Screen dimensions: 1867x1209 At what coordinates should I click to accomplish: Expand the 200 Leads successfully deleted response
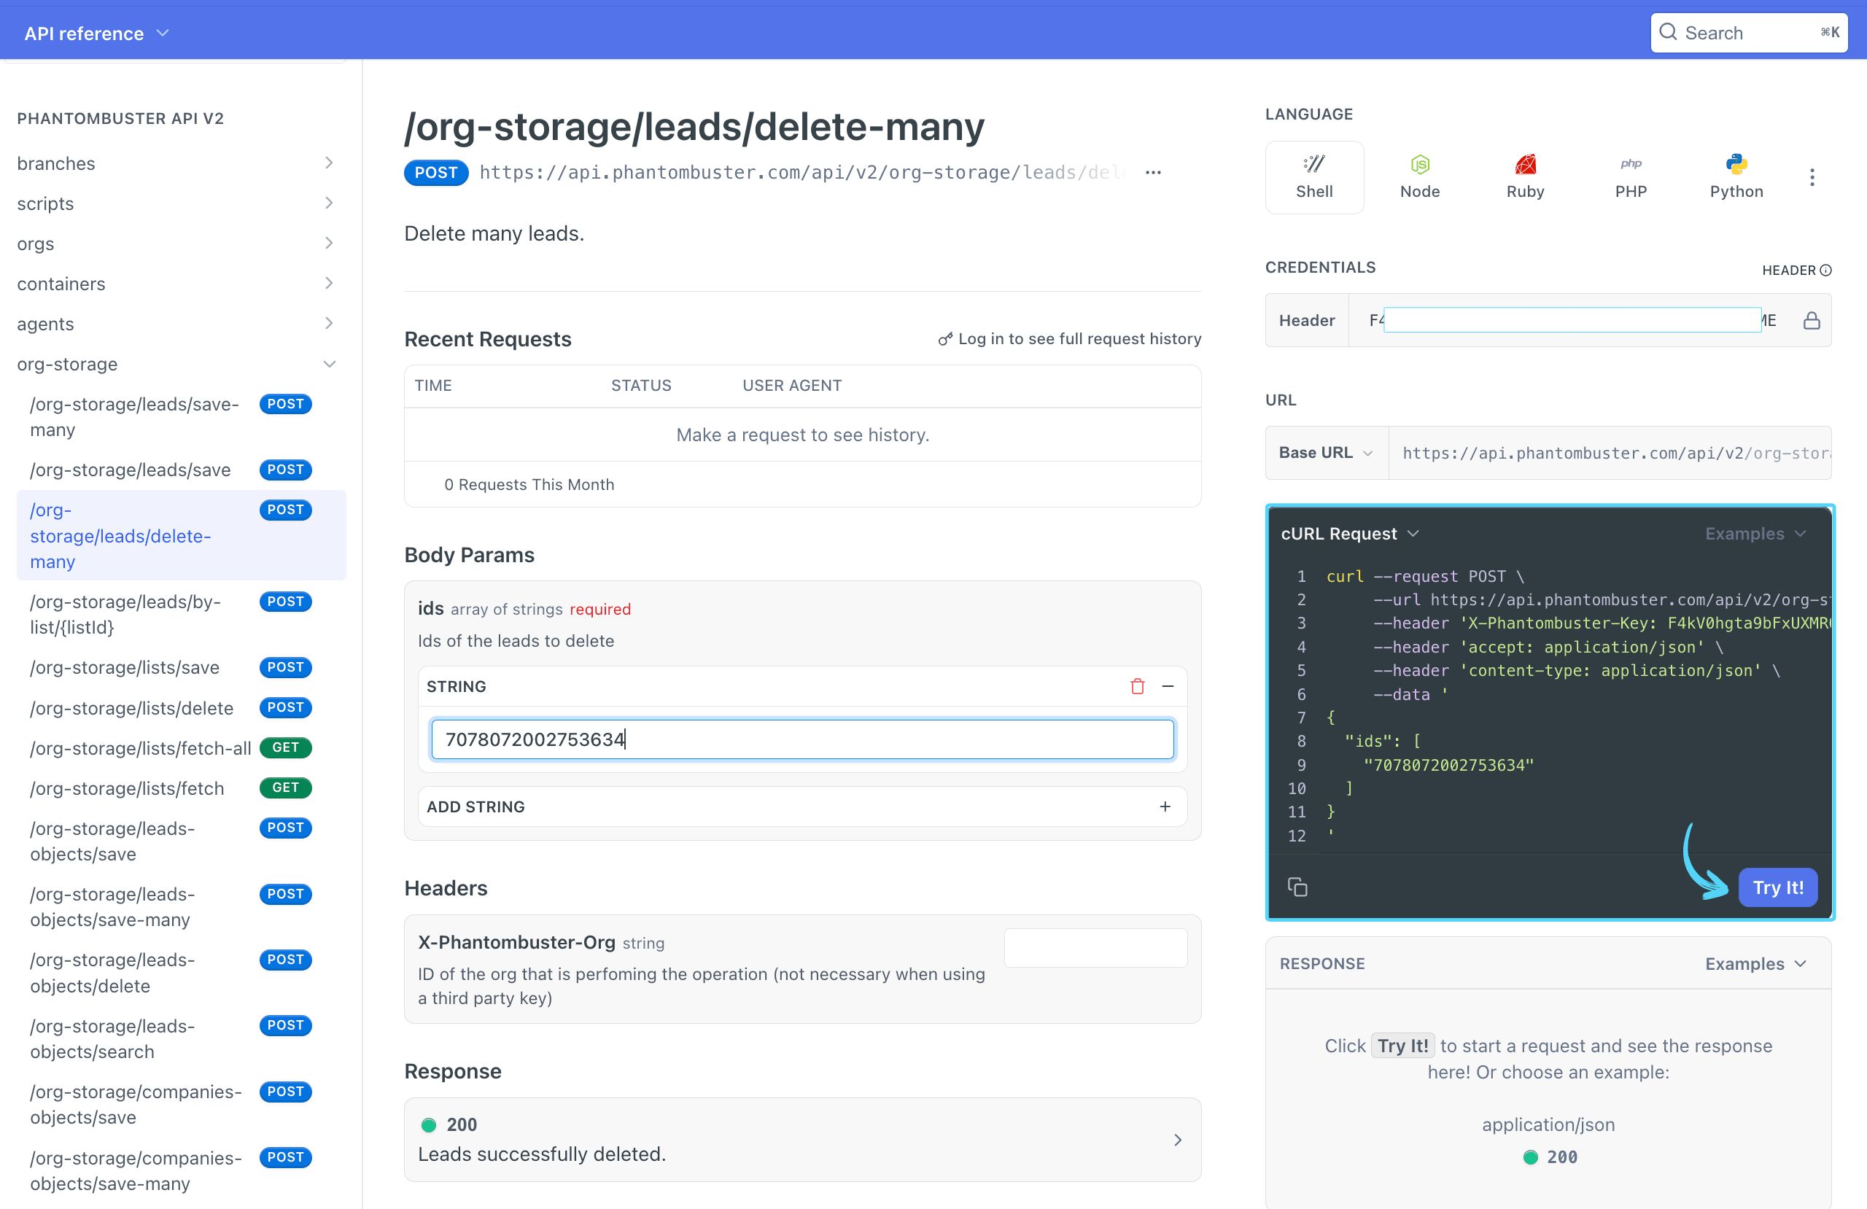tap(802, 1139)
